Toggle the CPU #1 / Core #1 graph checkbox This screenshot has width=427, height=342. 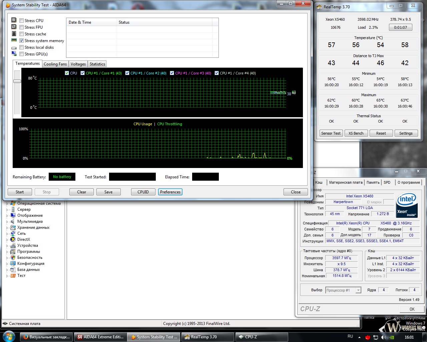click(x=82, y=73)
